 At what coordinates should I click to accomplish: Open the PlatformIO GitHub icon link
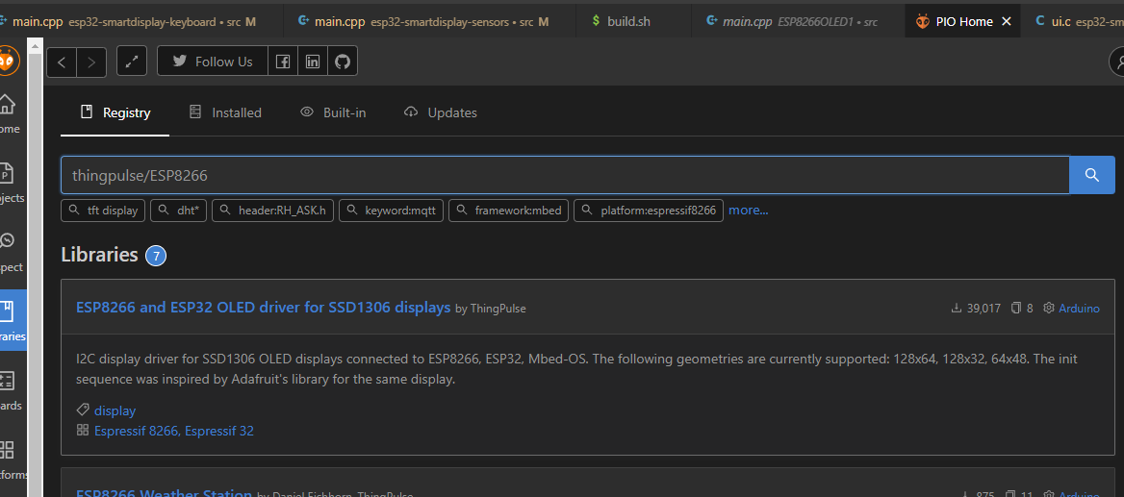point(342,62)
